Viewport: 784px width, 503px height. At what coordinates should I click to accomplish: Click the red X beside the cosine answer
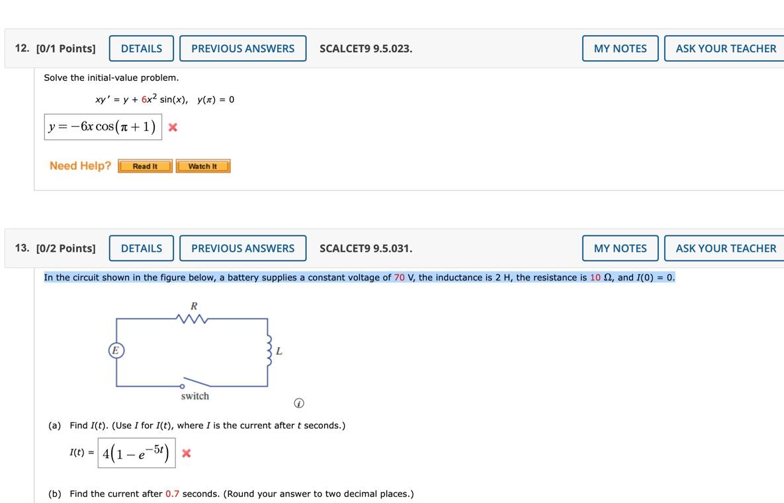[173, 126]
